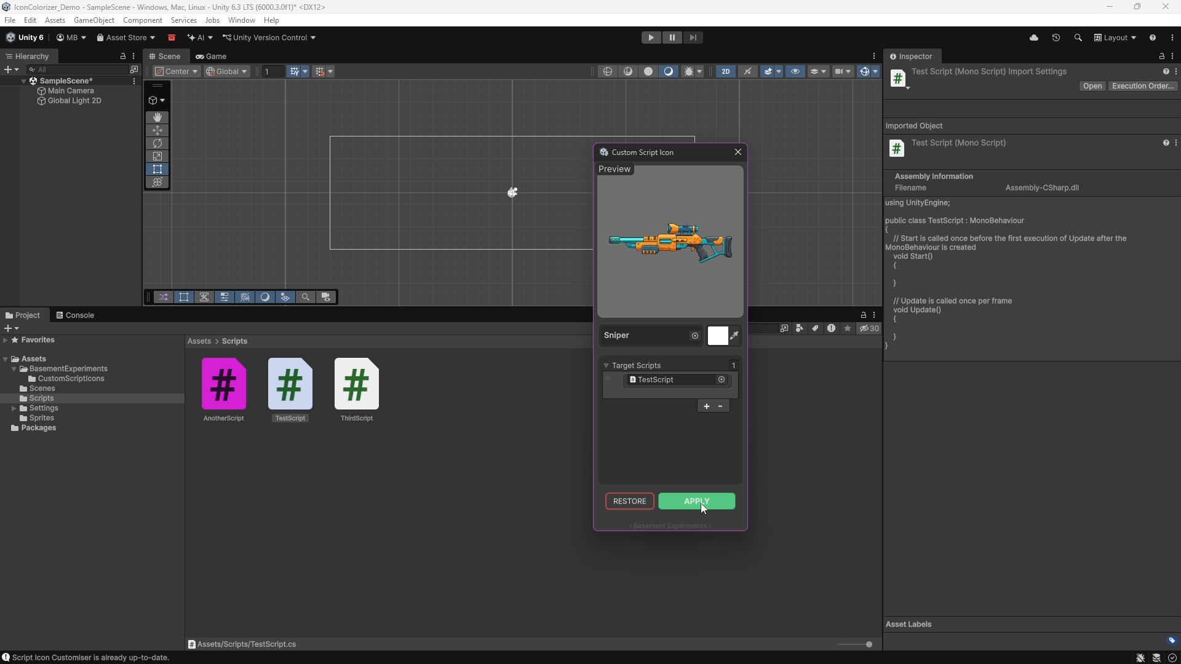1181x664 pixels.
Task: Click the white color swatch
Action: click(718, 335)
